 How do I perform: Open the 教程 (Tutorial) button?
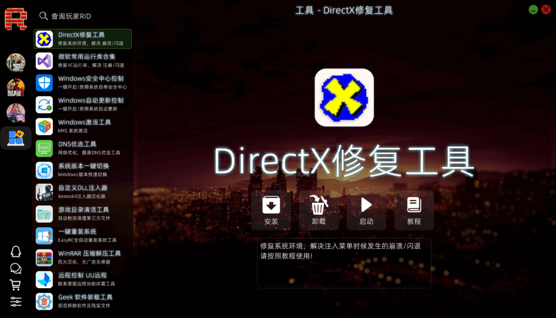[414, 210]
